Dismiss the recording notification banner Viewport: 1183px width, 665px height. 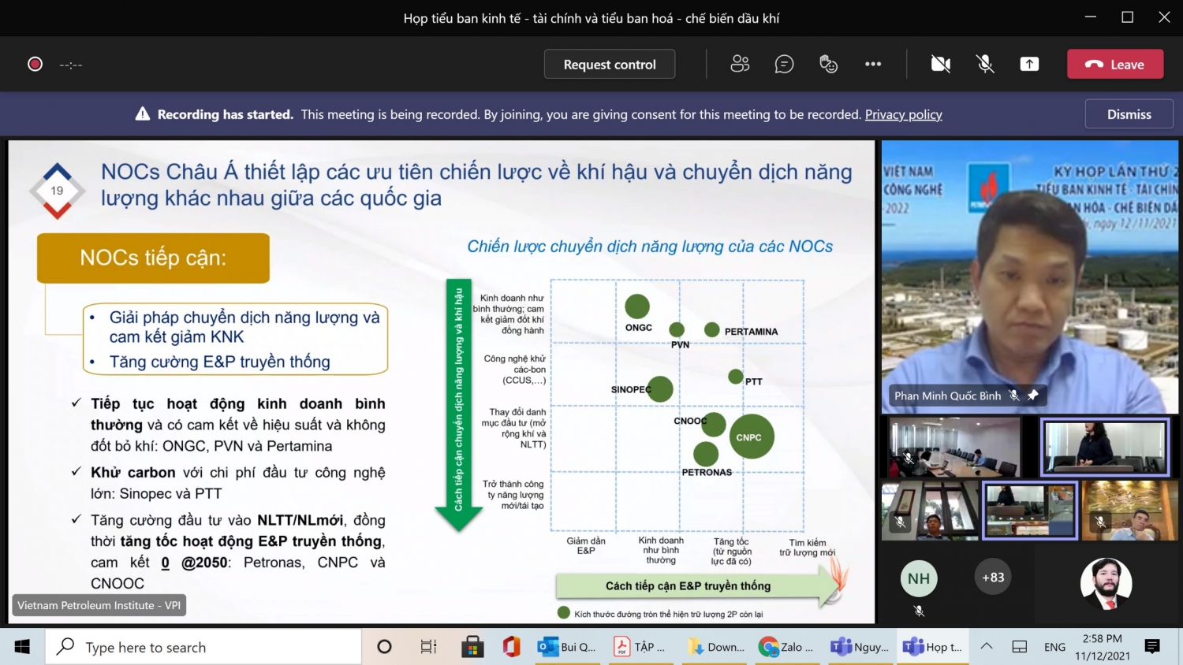[x=1129, y=114]
